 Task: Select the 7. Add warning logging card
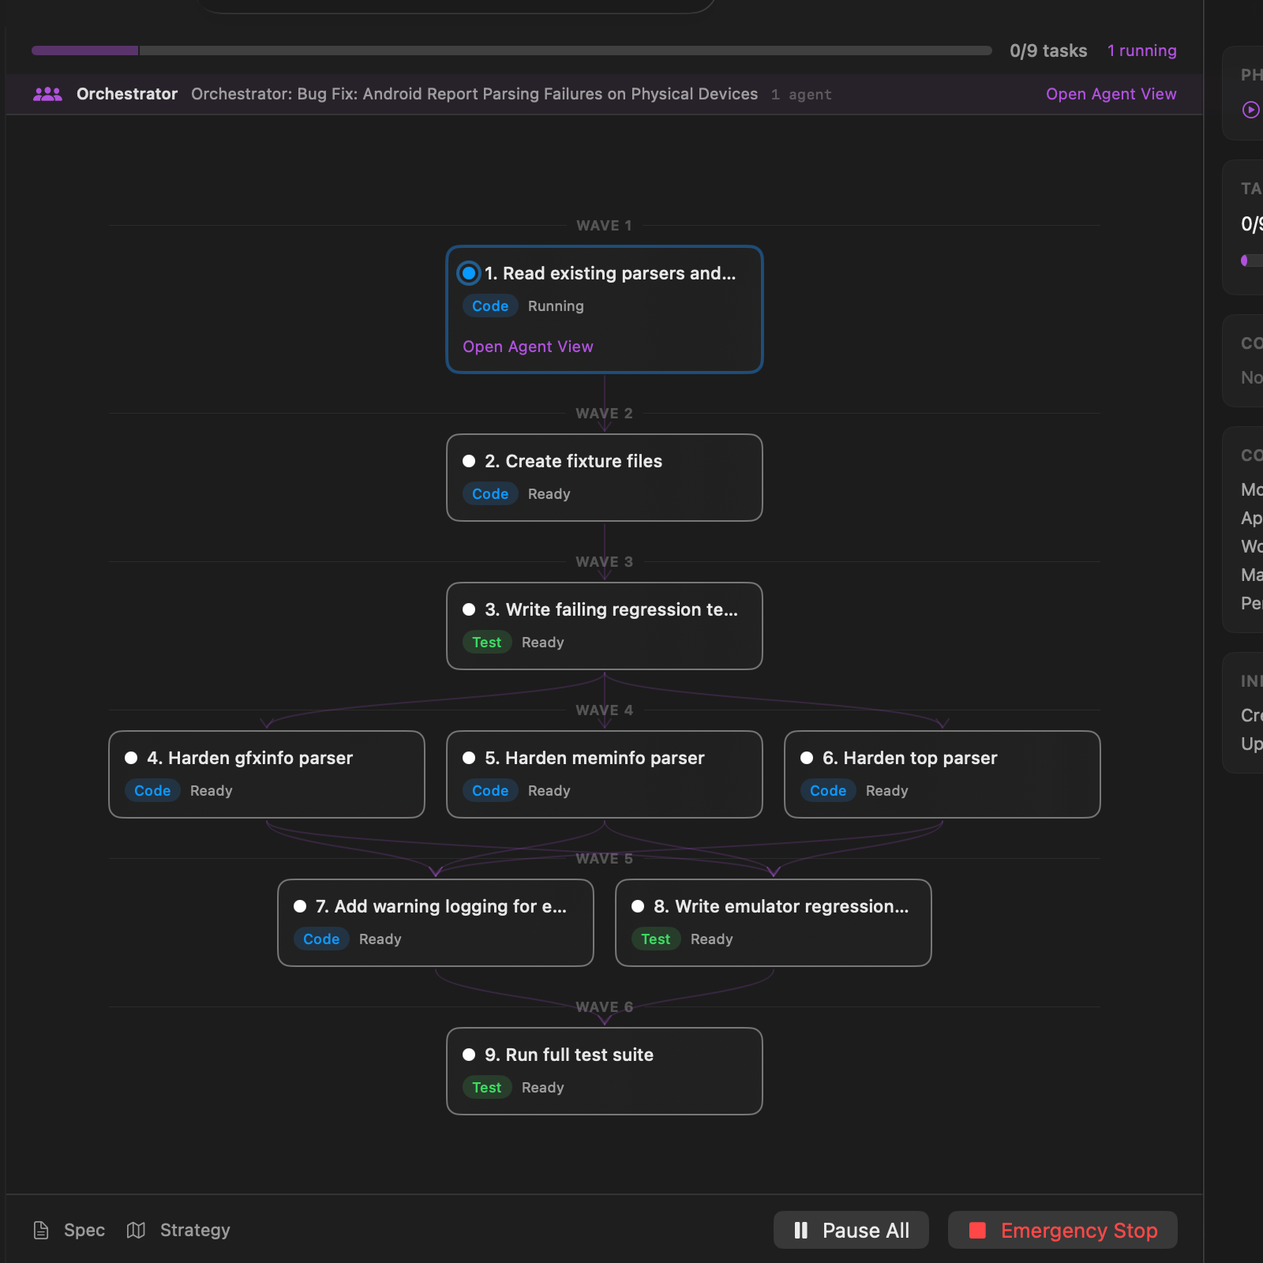pyautogui.click(x=436, y=923)
